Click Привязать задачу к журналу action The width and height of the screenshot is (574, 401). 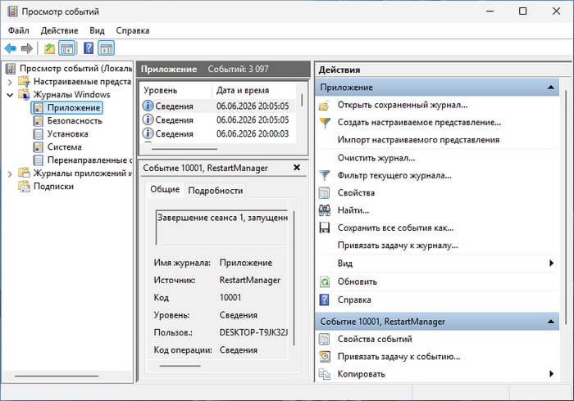click(398, 245)
